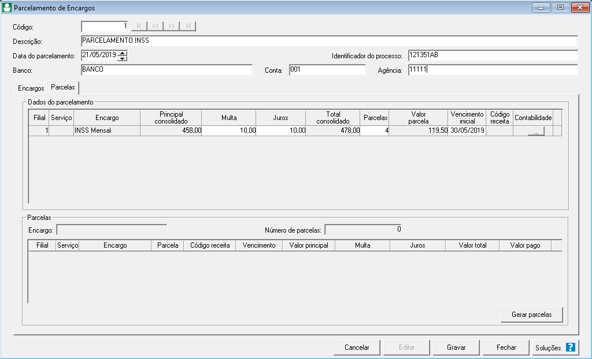Go to previous record navigation button
Screen dimensions: 592x359
tap(156, 26)
